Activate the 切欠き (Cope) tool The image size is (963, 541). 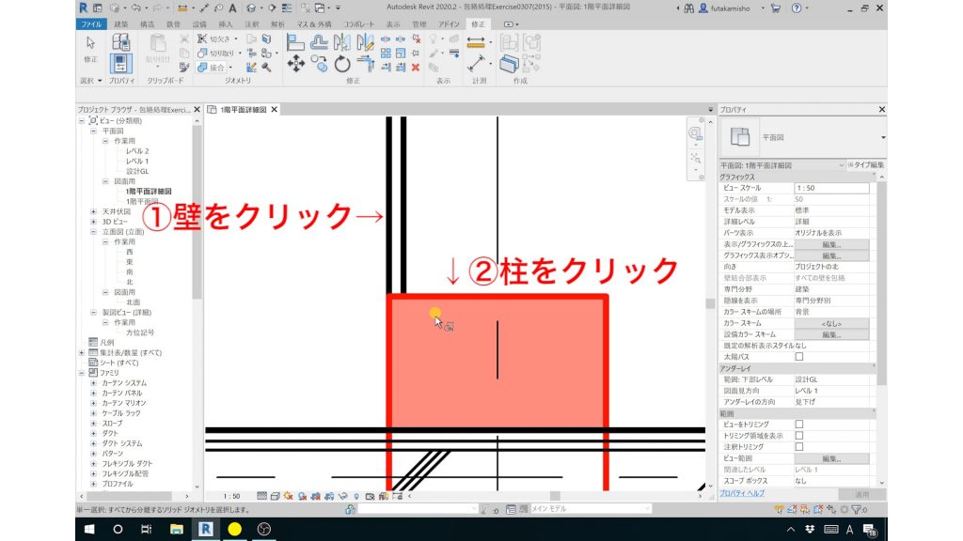click(x=213, y=39)
